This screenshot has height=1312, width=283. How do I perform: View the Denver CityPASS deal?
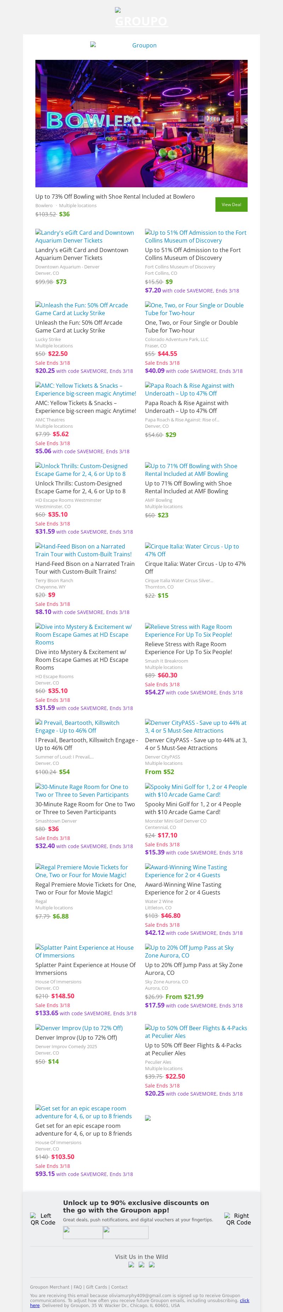pyautogui.click(x=196, y=726)
